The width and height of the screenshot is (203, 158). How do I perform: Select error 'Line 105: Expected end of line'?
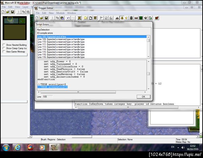point(92,37)
